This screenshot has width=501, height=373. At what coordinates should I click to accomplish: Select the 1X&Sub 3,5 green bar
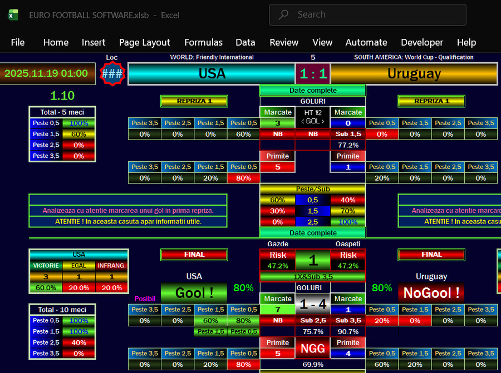coord(312,276)
